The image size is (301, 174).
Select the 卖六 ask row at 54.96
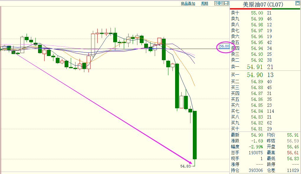(265, 37)
